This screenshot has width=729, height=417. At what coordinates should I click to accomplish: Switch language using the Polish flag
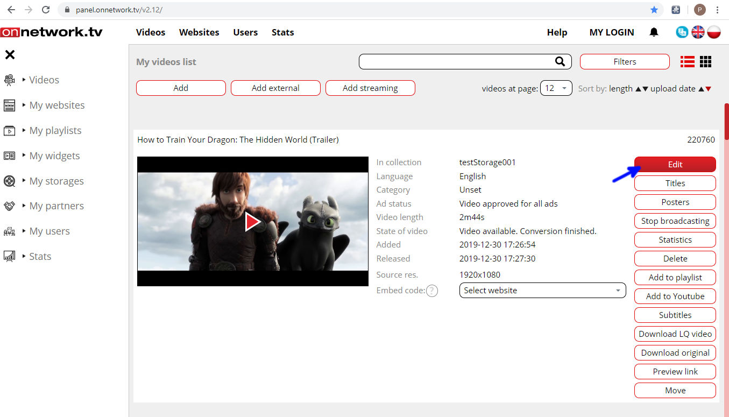pyautogui.click(x=714, y=32)
